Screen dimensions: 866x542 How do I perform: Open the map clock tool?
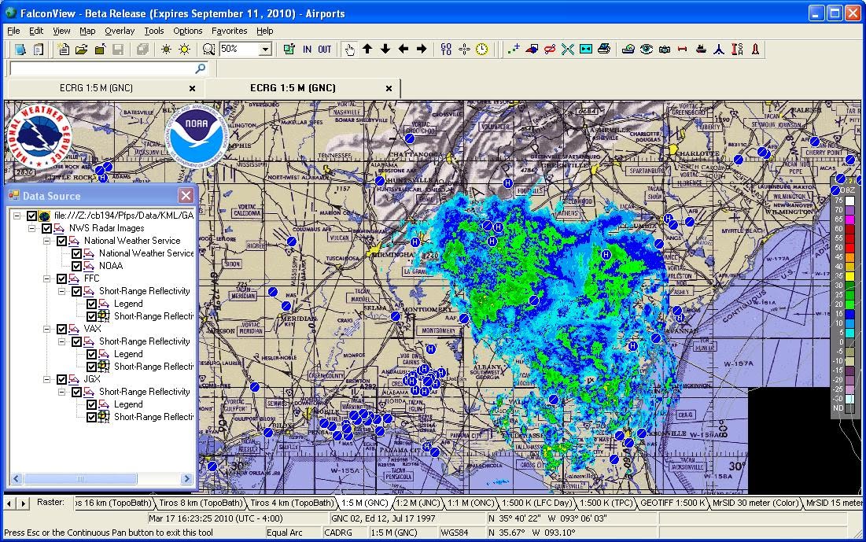(x=481, y=49)
